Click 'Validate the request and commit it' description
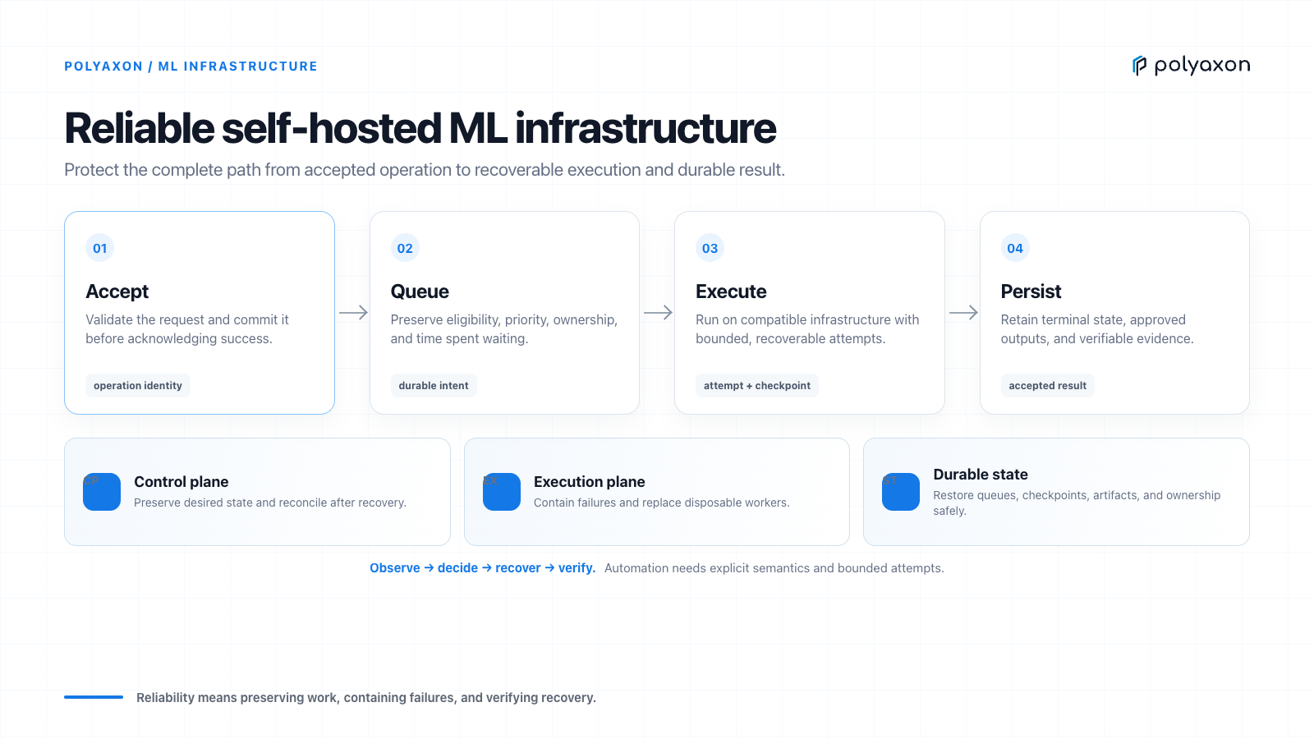Image resolution: width=1314 pixels, height=739 pixels. [x=187, y=329]
